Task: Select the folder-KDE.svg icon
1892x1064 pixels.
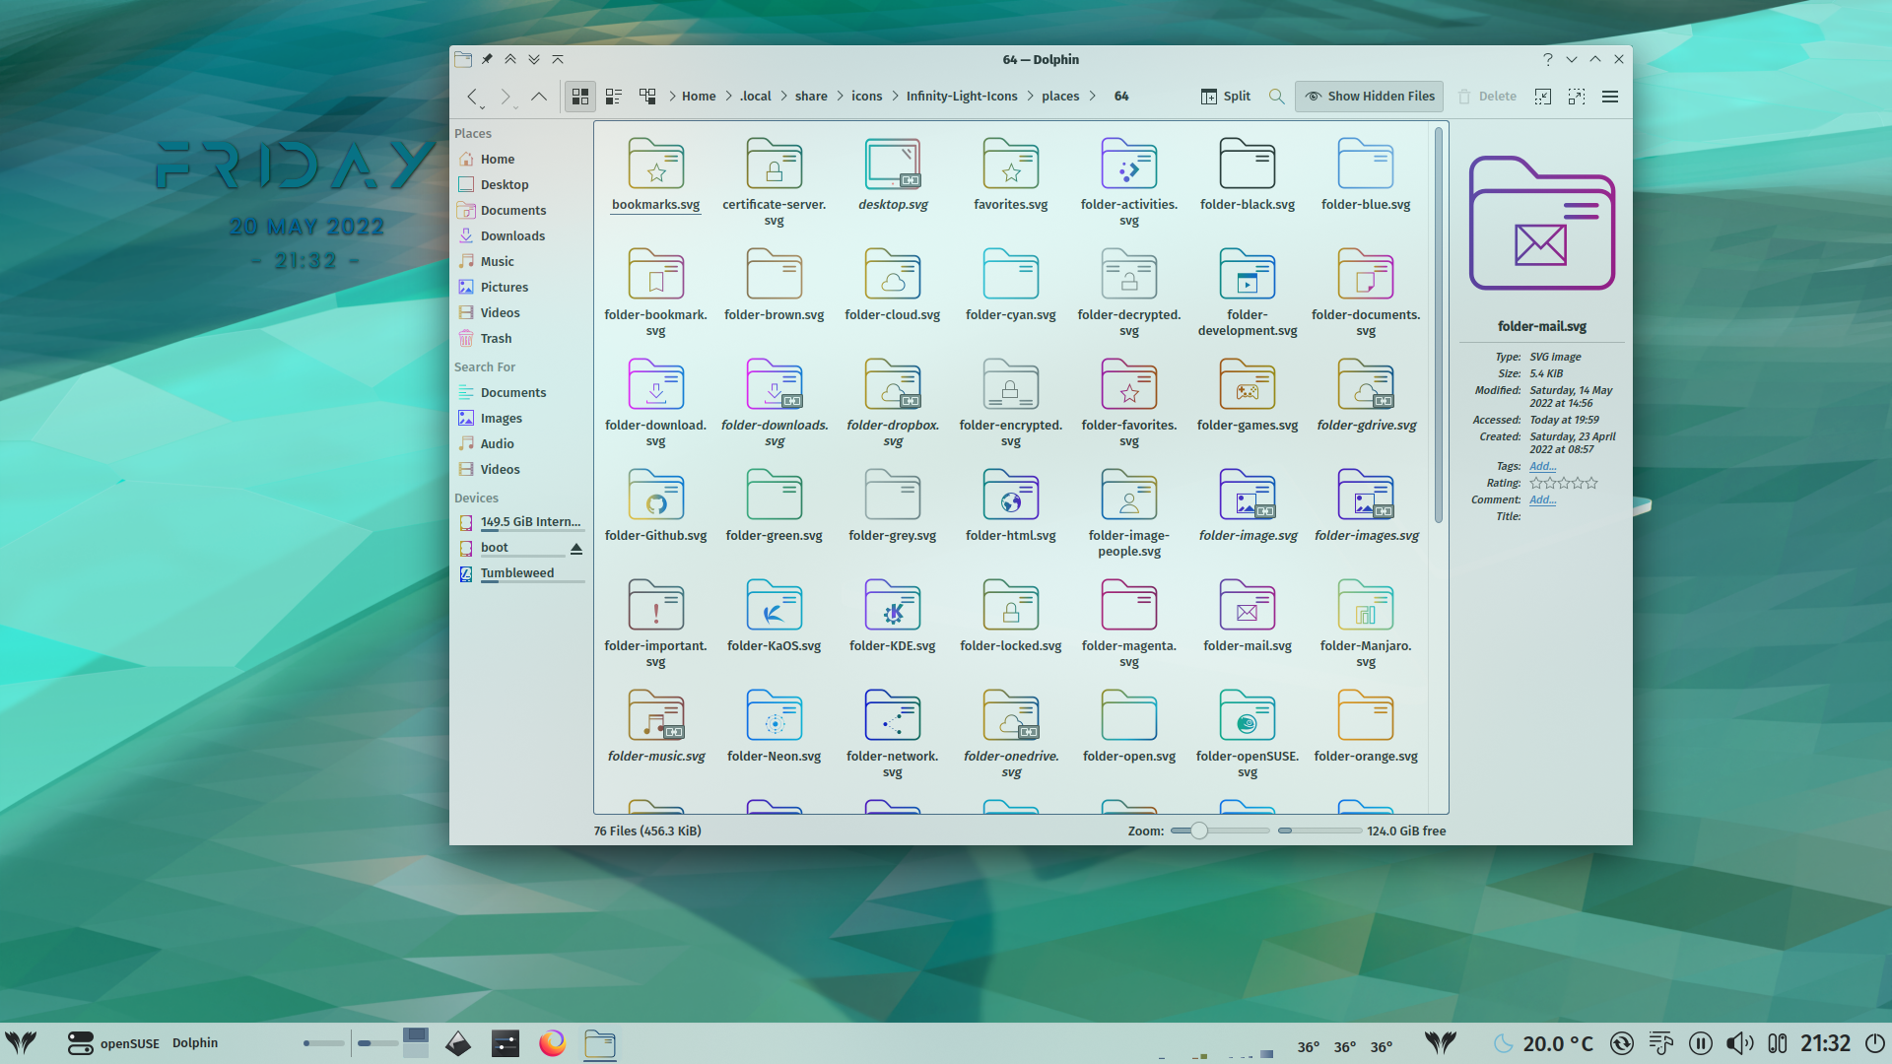Action: (x=893, y=605)
